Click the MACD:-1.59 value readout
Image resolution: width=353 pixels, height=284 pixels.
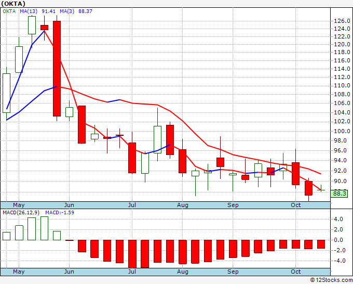[60, 213]
